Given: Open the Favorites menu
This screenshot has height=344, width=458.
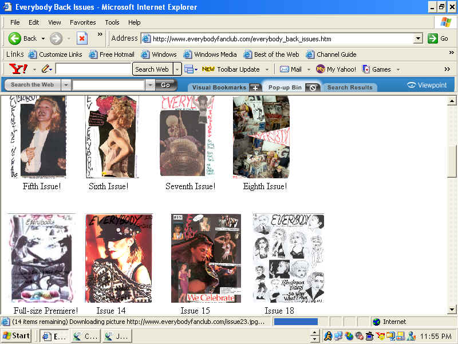Looking at the screenshot, I should 82,22.
